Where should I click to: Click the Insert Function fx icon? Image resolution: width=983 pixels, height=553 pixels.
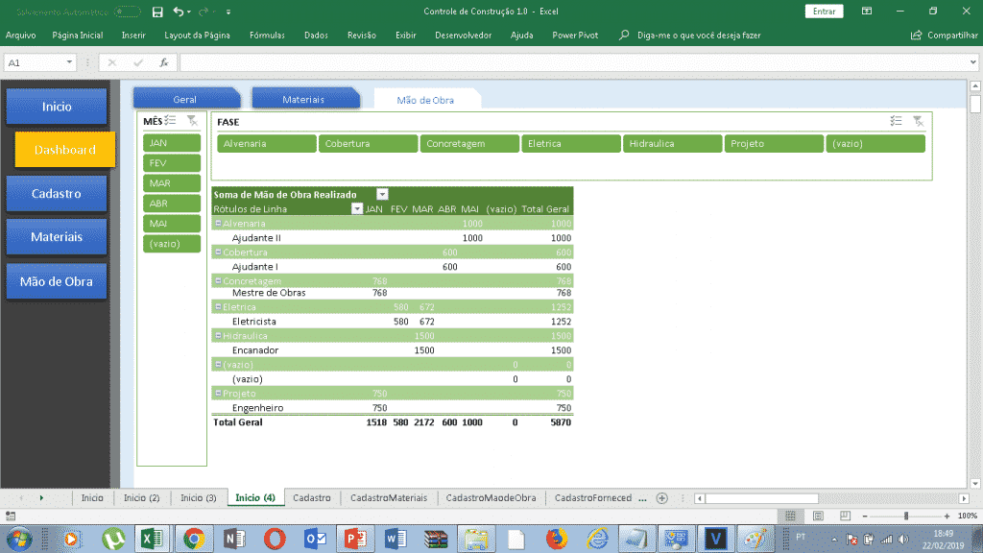coord(164,62)
